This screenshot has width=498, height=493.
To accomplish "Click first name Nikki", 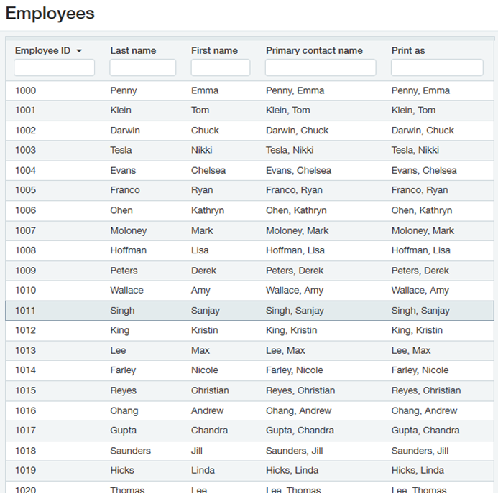I will [202, 150].
